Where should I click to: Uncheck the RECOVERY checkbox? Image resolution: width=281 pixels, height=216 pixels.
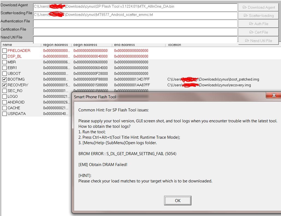(x=4, y=85)
